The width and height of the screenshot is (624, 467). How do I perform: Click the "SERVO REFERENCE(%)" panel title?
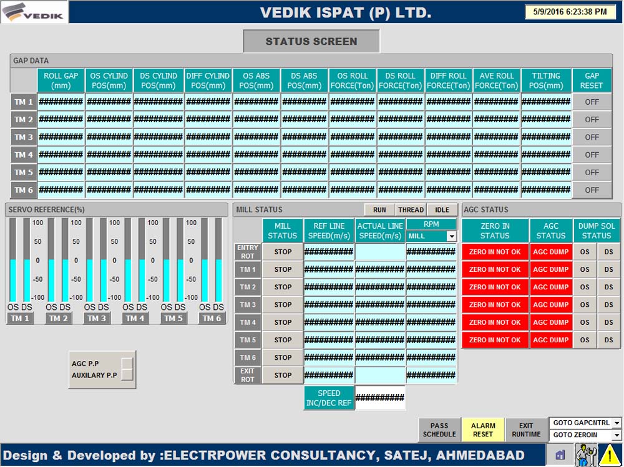tap(47, 209)
